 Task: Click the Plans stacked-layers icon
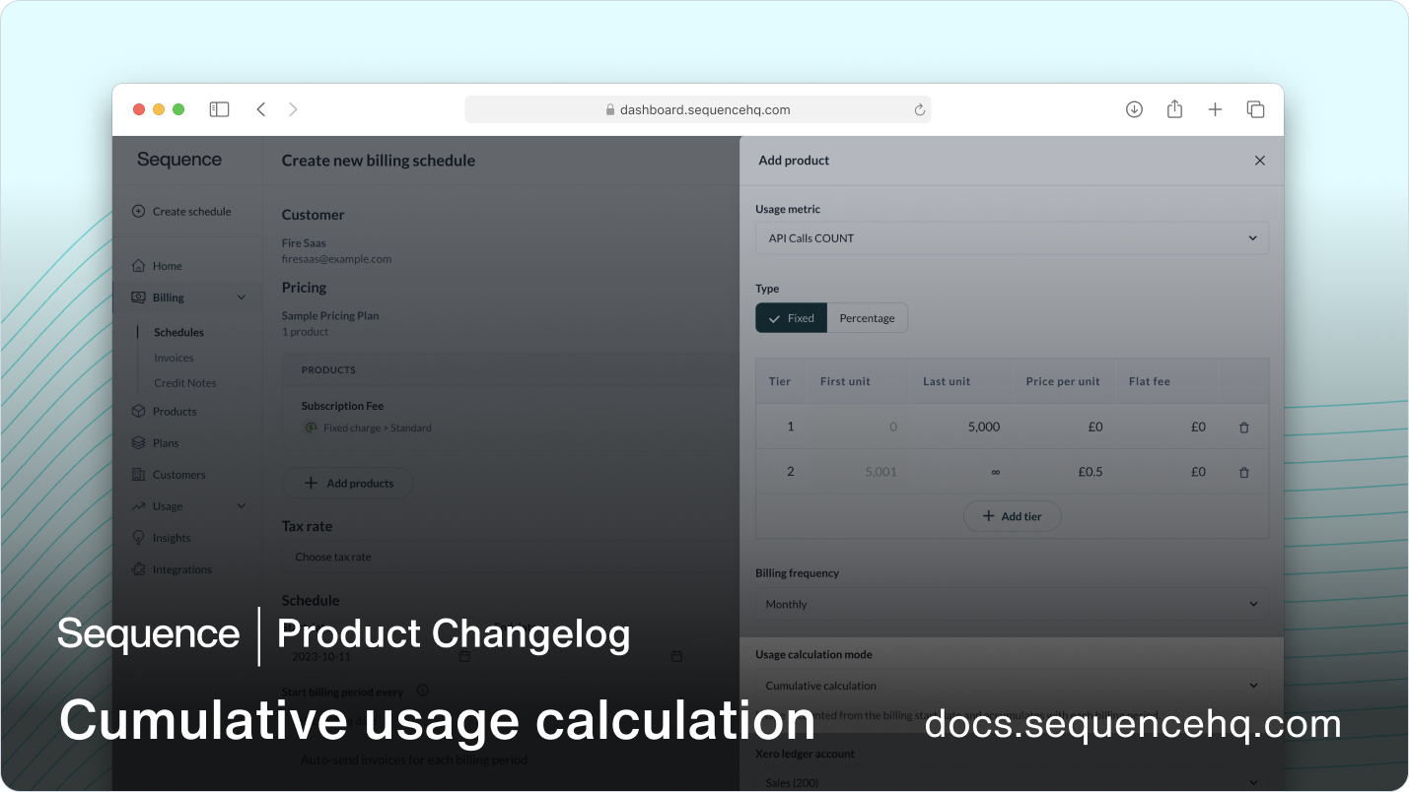click(x=139, y=442)
